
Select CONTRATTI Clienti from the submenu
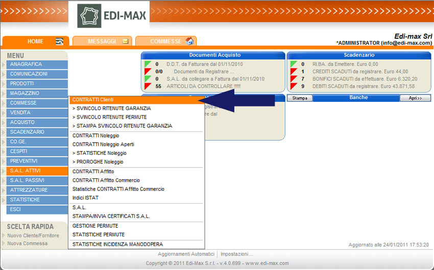(93, 100)
